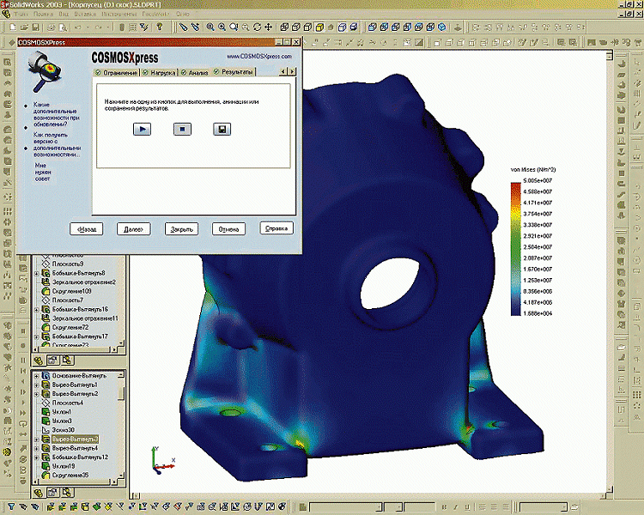Image resolution: width=644 pixels, height=515 pixels.
Task: Save the part with the floppy disk icon
Action: point(35,27)
